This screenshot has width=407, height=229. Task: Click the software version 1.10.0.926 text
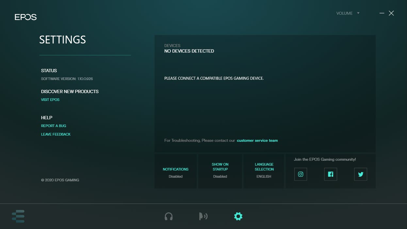(x=67, y=79)
